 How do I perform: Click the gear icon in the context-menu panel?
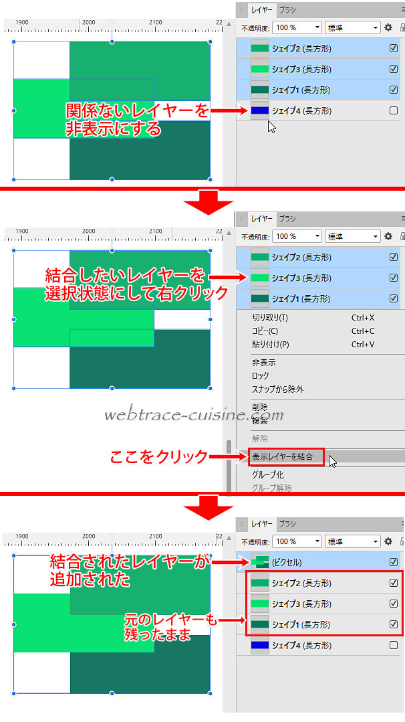pyautogui.click(x=388, y=236)
